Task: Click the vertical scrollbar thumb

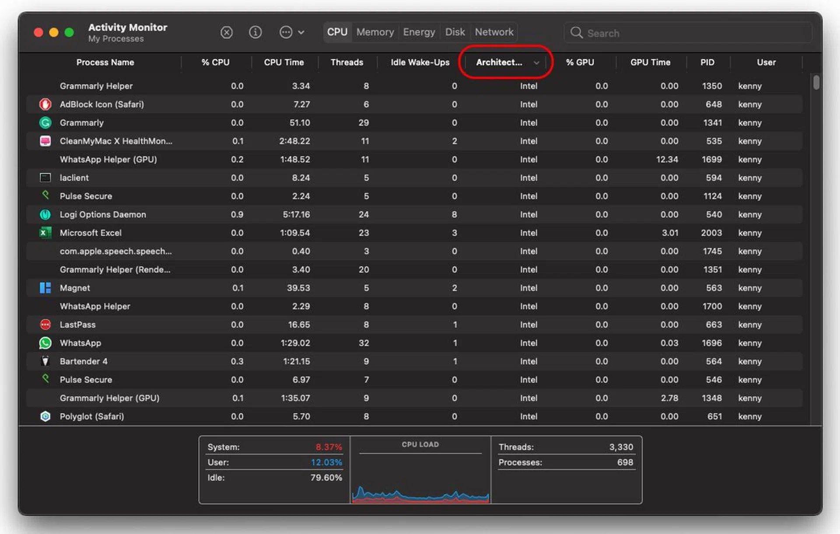Action: pyautogui.click(x=816, y=83)
